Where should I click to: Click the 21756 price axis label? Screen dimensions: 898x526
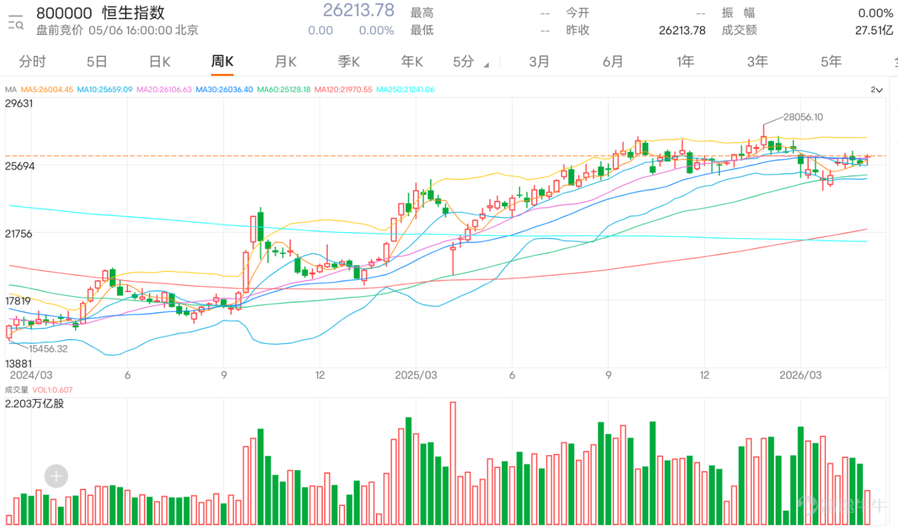(x=19, y=234)
